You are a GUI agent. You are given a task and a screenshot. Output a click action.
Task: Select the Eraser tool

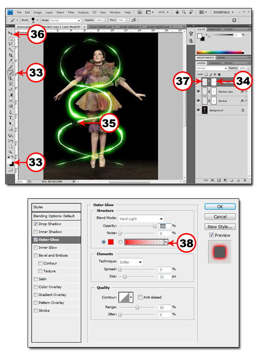(x=10, y=89)
